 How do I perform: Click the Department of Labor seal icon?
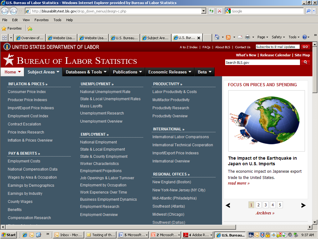pyautogui.click(x=7, y=47)
